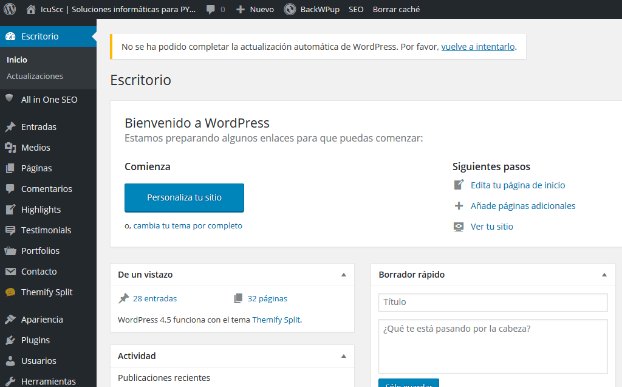Open Actualizaciones submenu item

tap(35, 76)
